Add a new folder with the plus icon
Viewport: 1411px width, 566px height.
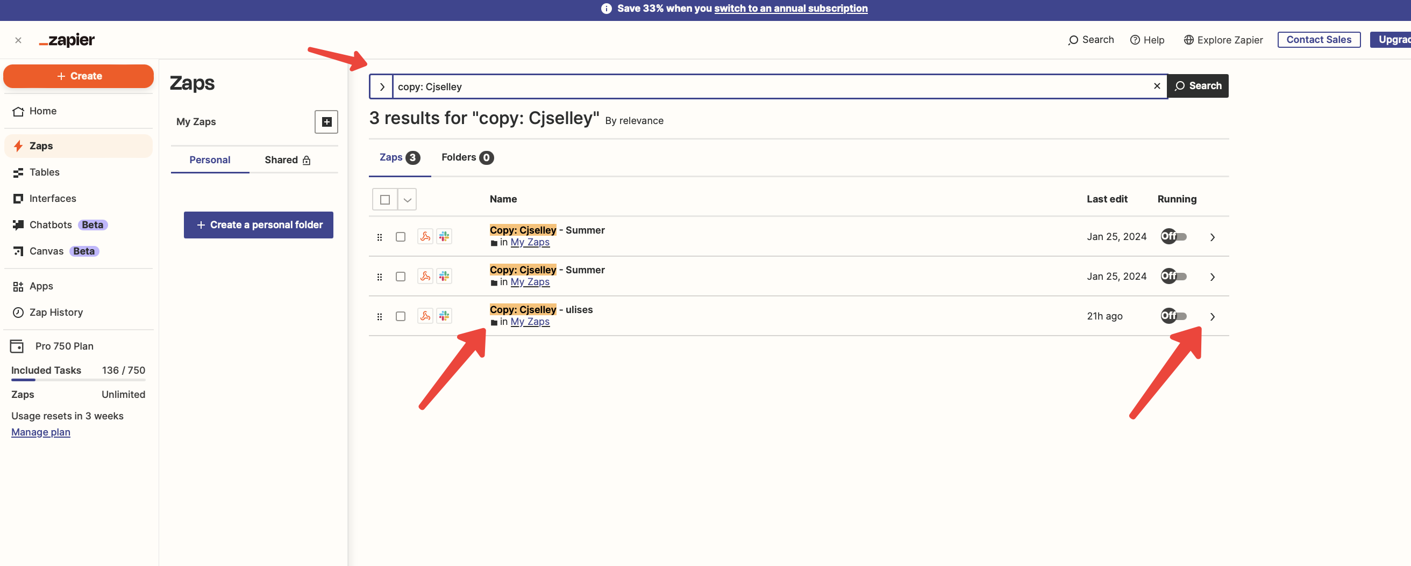pos(326,122)
